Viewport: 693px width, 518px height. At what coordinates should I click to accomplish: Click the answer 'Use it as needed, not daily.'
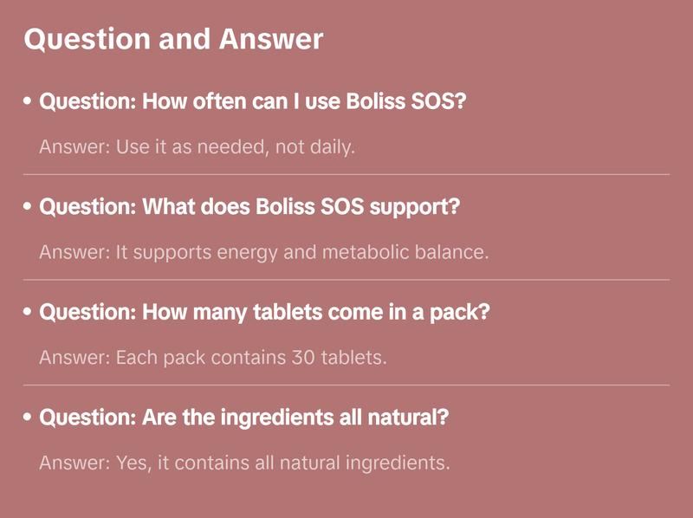(x=198, y=146)
